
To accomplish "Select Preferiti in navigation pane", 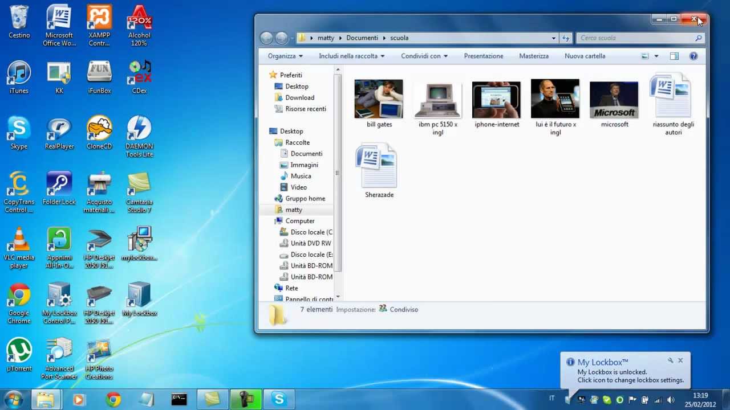I will click(x=291, y=75).
